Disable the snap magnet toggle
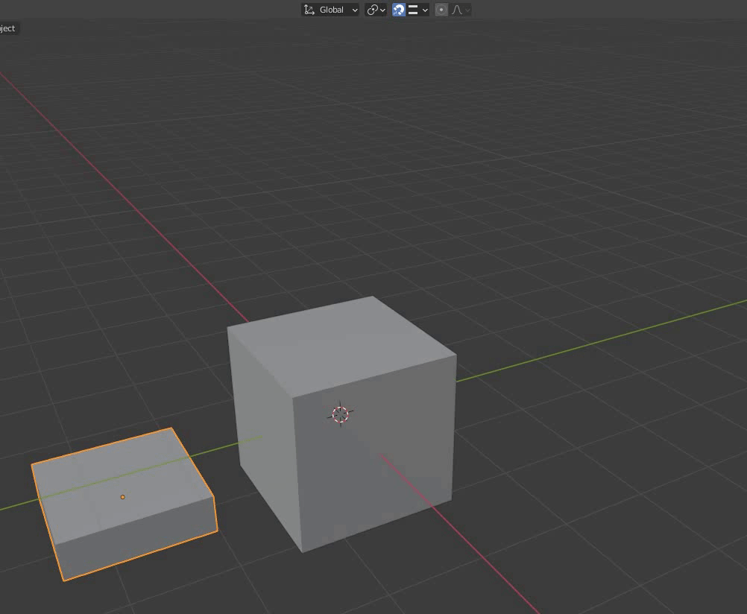Screen dimensions: 747x614 tap(399, 10)
